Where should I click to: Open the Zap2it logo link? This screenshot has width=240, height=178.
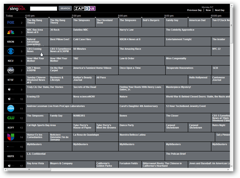click(x=85, y=8)
